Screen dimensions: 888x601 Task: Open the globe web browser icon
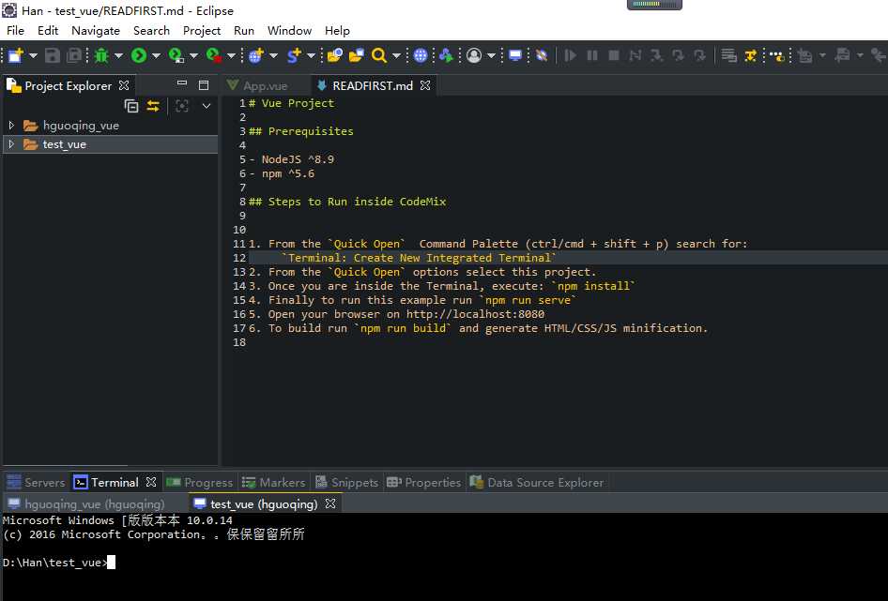click(x=421, y=55)
